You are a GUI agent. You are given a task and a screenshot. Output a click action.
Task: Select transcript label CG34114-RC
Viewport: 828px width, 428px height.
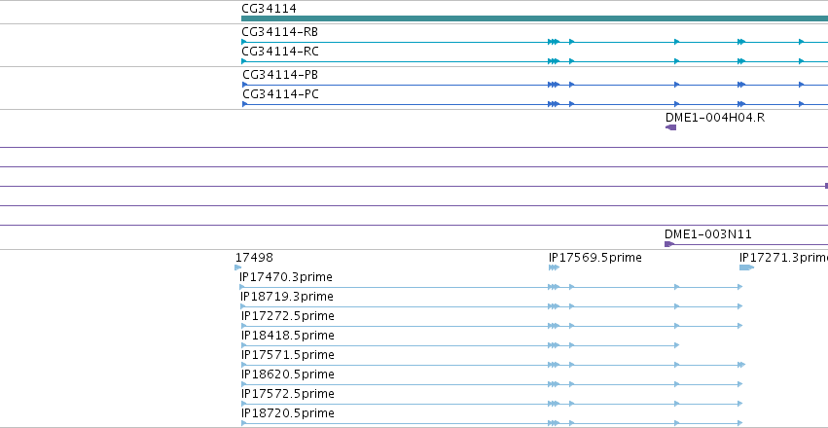pos(280,52)
